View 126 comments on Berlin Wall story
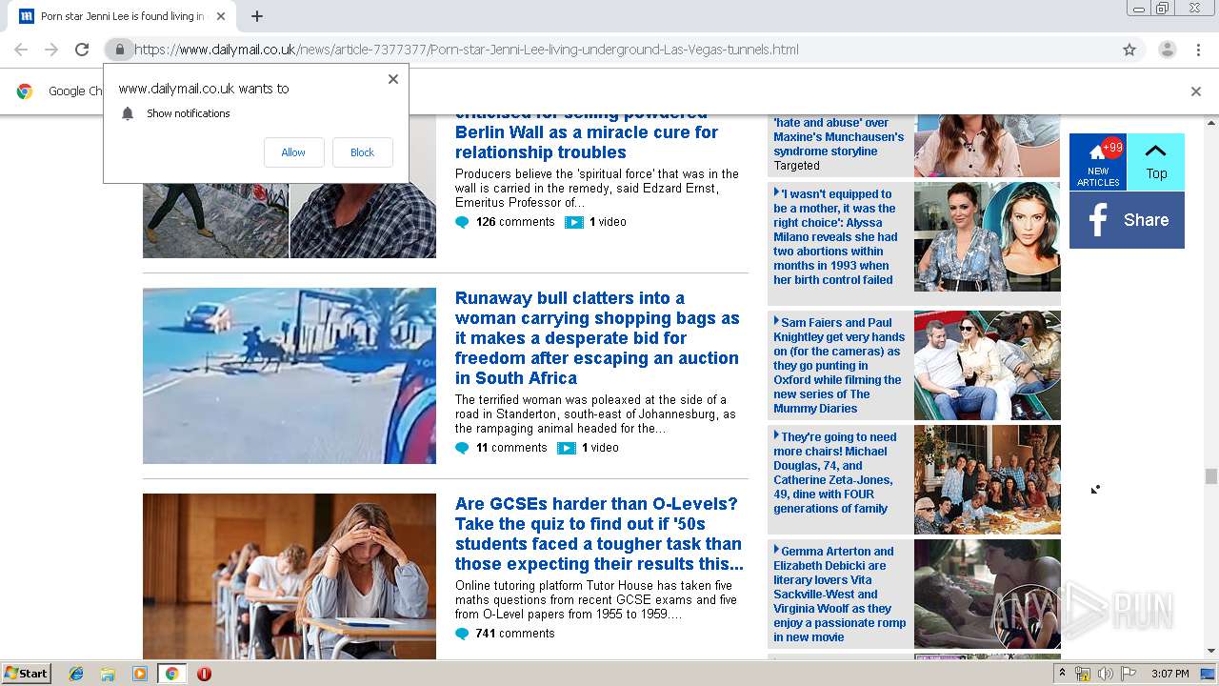 pos(515,222)
